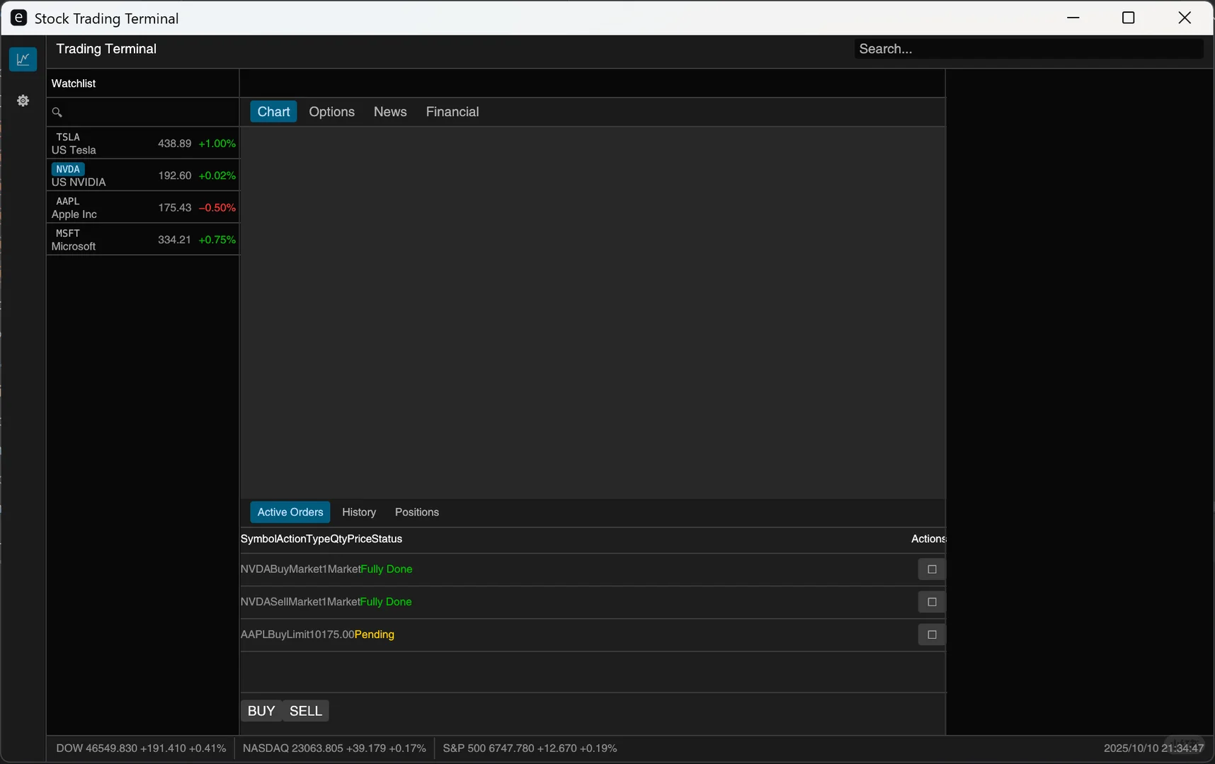Click the +1.00% change for TSLA
1215x764 pixels.
point(217,144)
